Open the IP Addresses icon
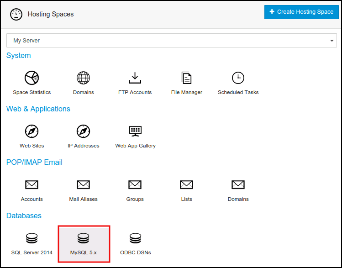Image resolution: width=342 pixels, height=268 pixels. 83,131
